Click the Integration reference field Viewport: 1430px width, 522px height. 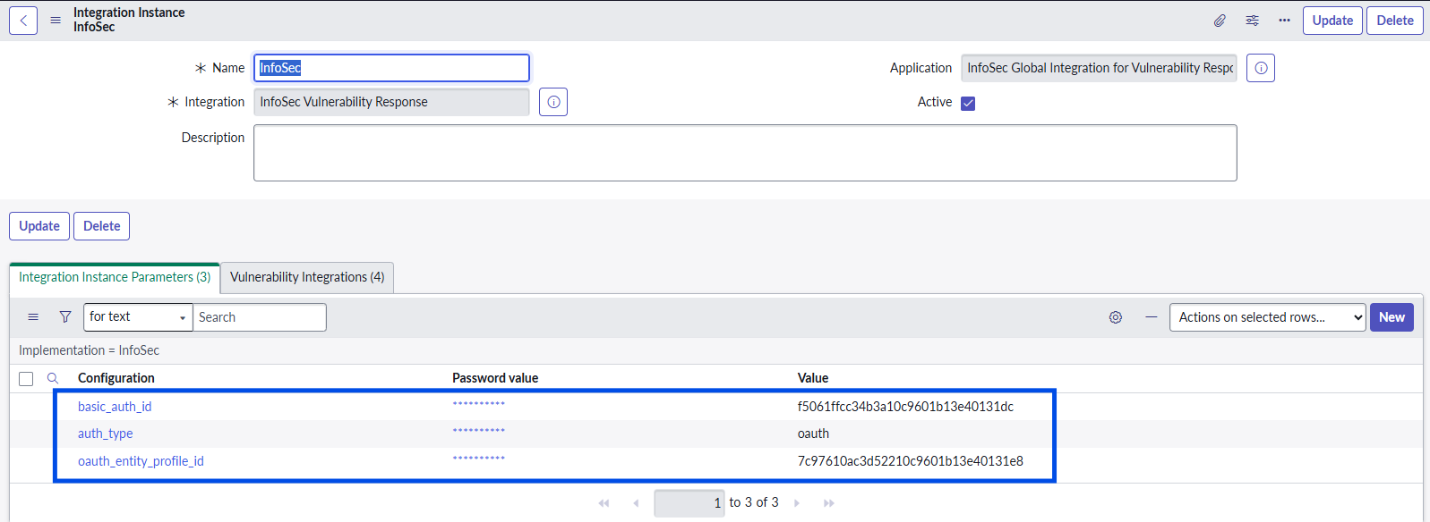pos(391,102)
